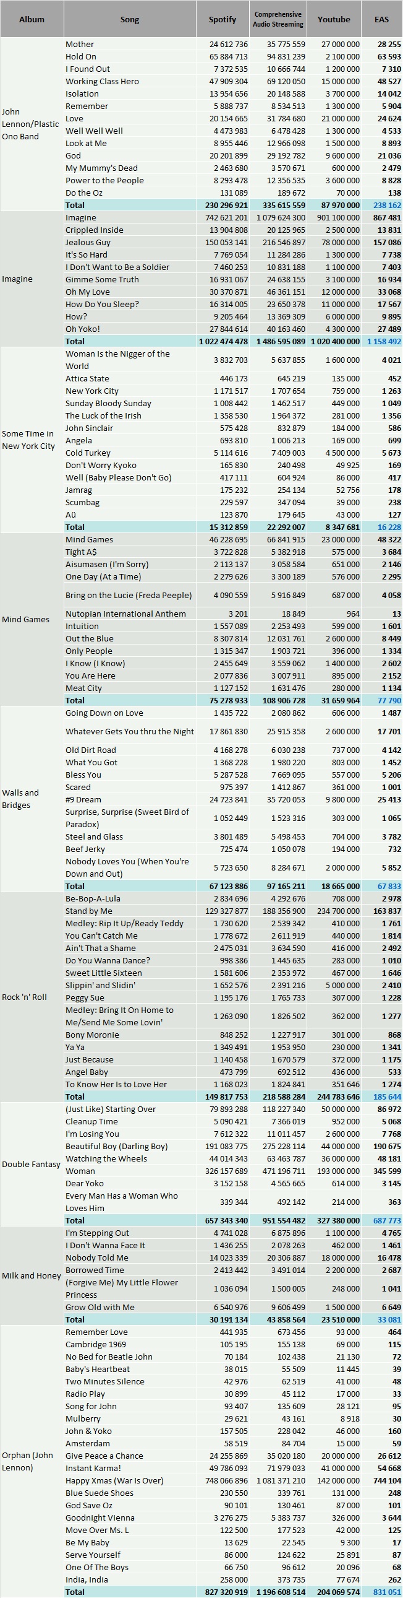Viewport: 403px width, 1598px height.
Task: Select EAS total 1 158 492
Action: [x=384, y=341]
